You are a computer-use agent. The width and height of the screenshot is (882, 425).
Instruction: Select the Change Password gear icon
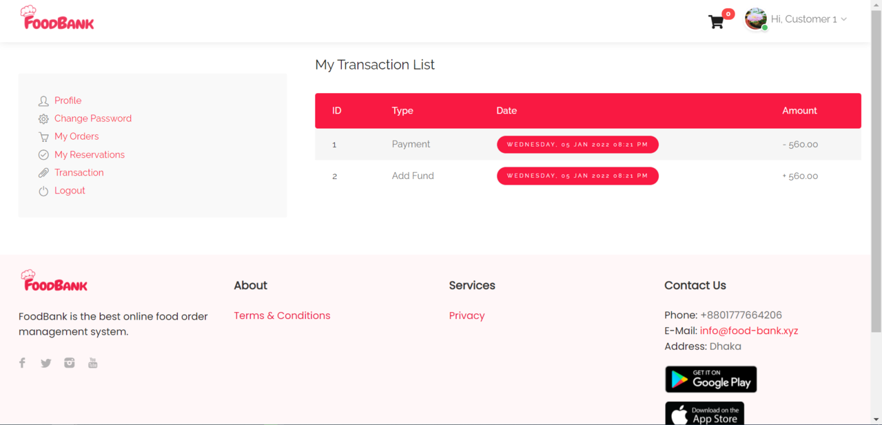click(x=43, y=118)
